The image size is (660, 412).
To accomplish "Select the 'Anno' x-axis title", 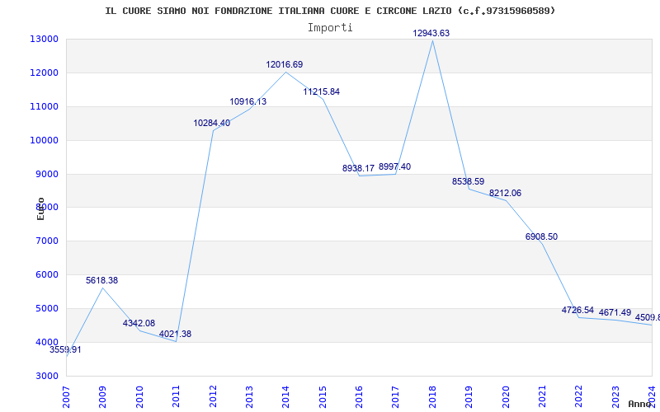I will 640,404.
